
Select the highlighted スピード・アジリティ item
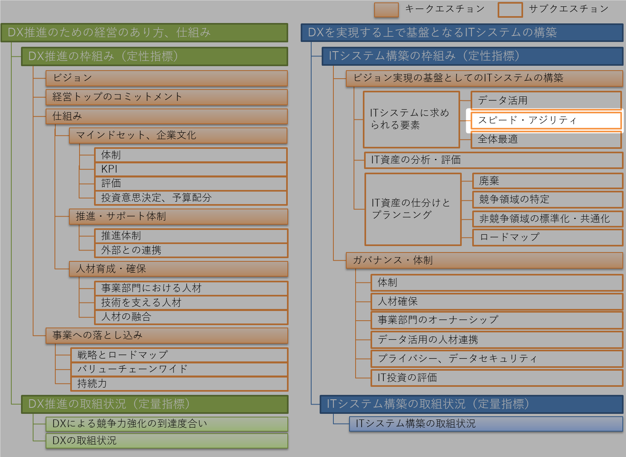pyautogui.click(x=546, y=120)
